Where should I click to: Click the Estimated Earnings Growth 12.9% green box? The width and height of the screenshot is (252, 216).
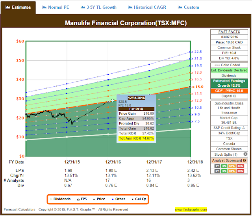pos(229,83)
